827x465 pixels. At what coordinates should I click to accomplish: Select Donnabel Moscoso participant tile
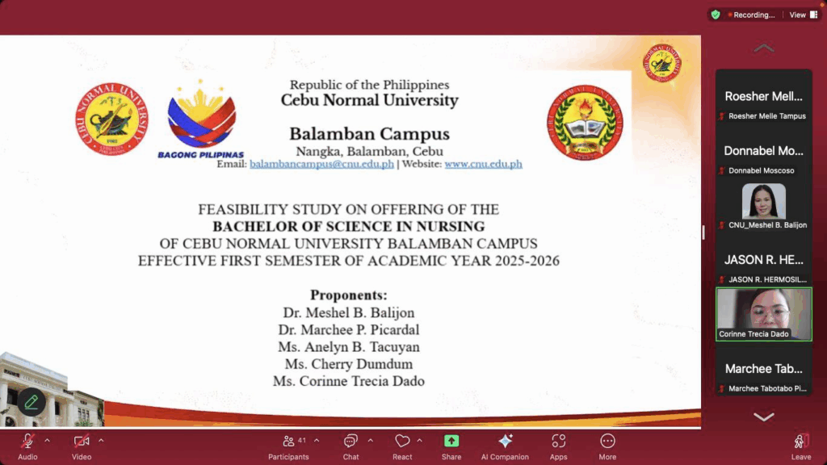pos(764,151)
